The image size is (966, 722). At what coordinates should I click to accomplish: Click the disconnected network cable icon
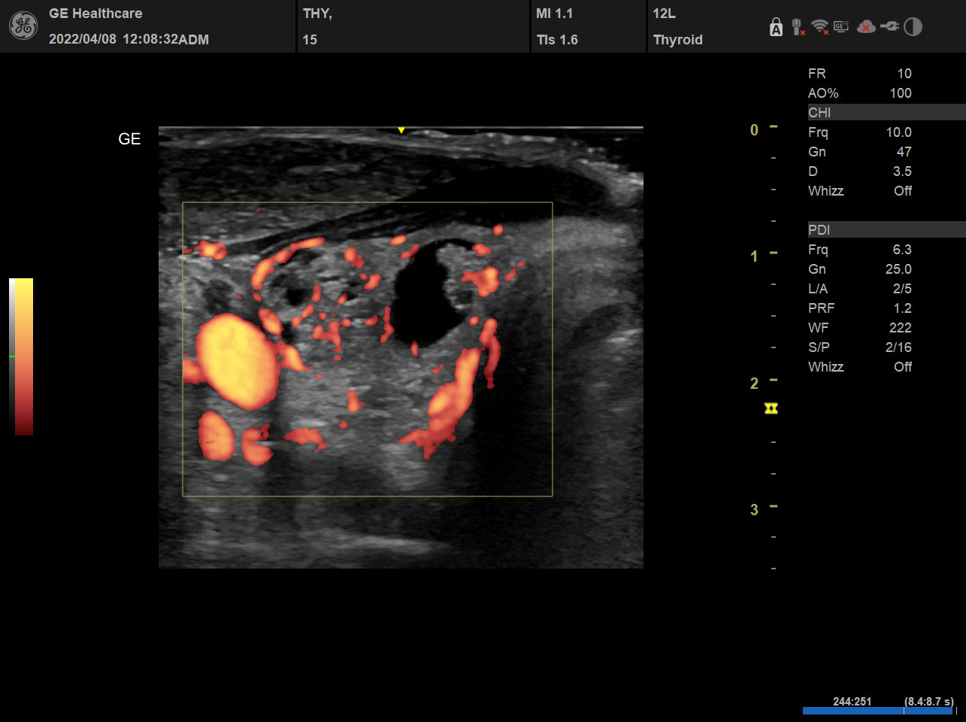point(798,28)
